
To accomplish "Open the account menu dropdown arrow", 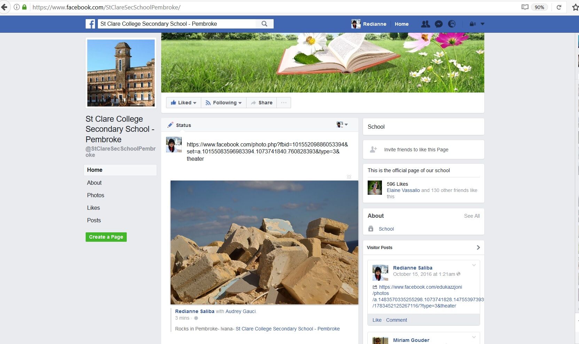I will [x=483, y=24].
